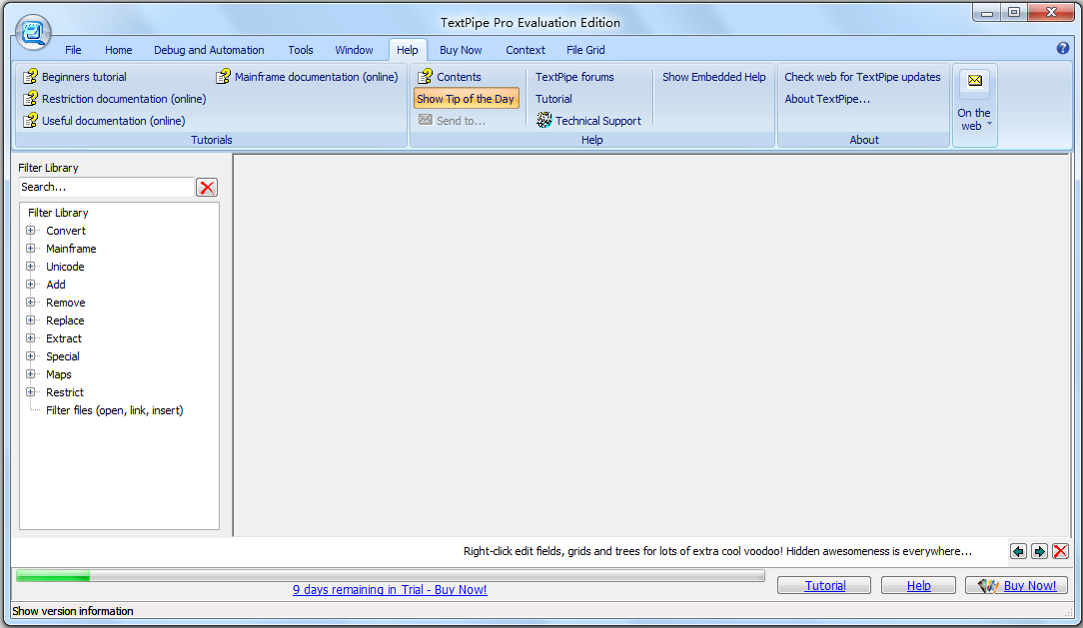Image resolution: width=1083 pixels, height=628 pixels.
Task: Click the Contents help icon
Action: [426, 77]
